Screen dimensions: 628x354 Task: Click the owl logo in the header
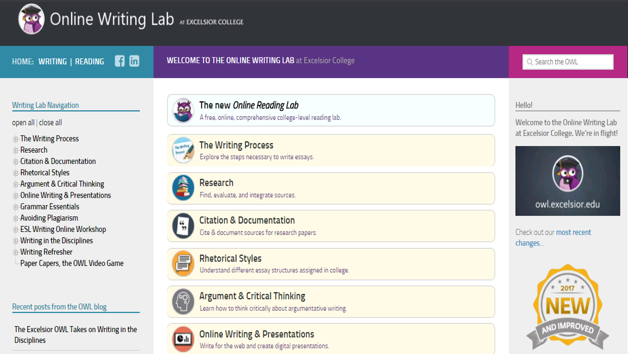[31, 19]
